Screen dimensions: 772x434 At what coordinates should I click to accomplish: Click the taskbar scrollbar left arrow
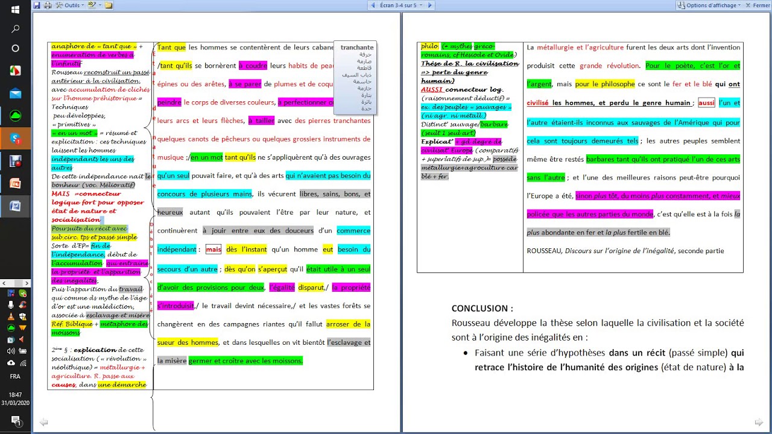[4, 283]
